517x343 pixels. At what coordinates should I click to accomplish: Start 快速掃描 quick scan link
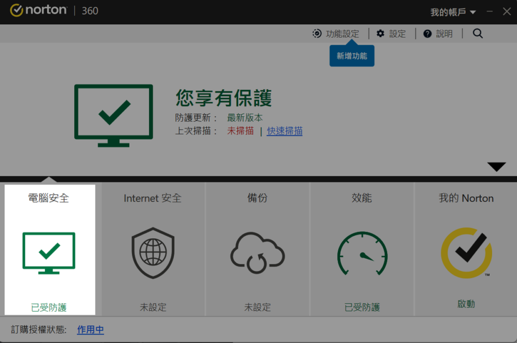click(x=285, y=131)
